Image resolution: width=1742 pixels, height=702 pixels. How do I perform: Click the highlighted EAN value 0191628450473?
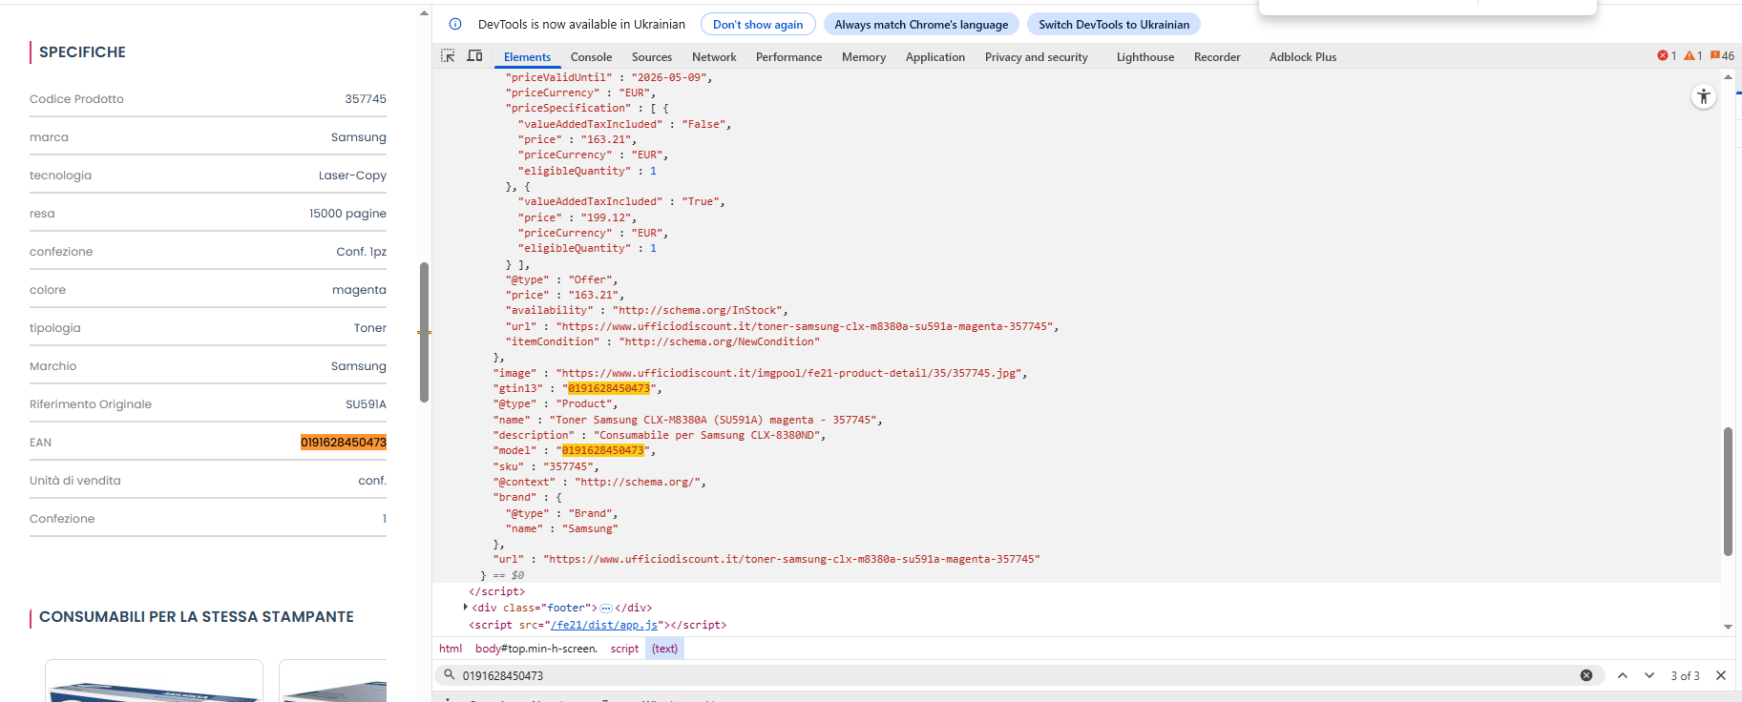tap(344, 443)
